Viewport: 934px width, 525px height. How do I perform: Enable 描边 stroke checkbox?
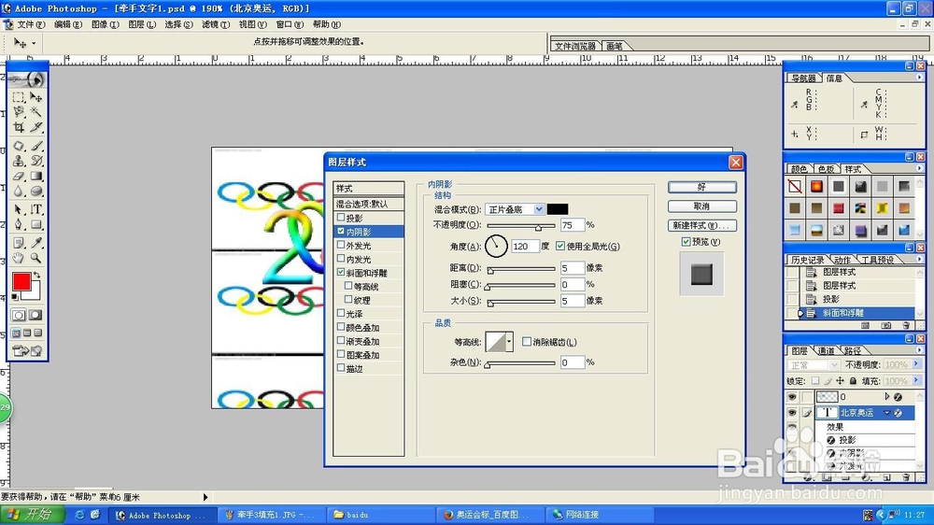click(341, 368)
